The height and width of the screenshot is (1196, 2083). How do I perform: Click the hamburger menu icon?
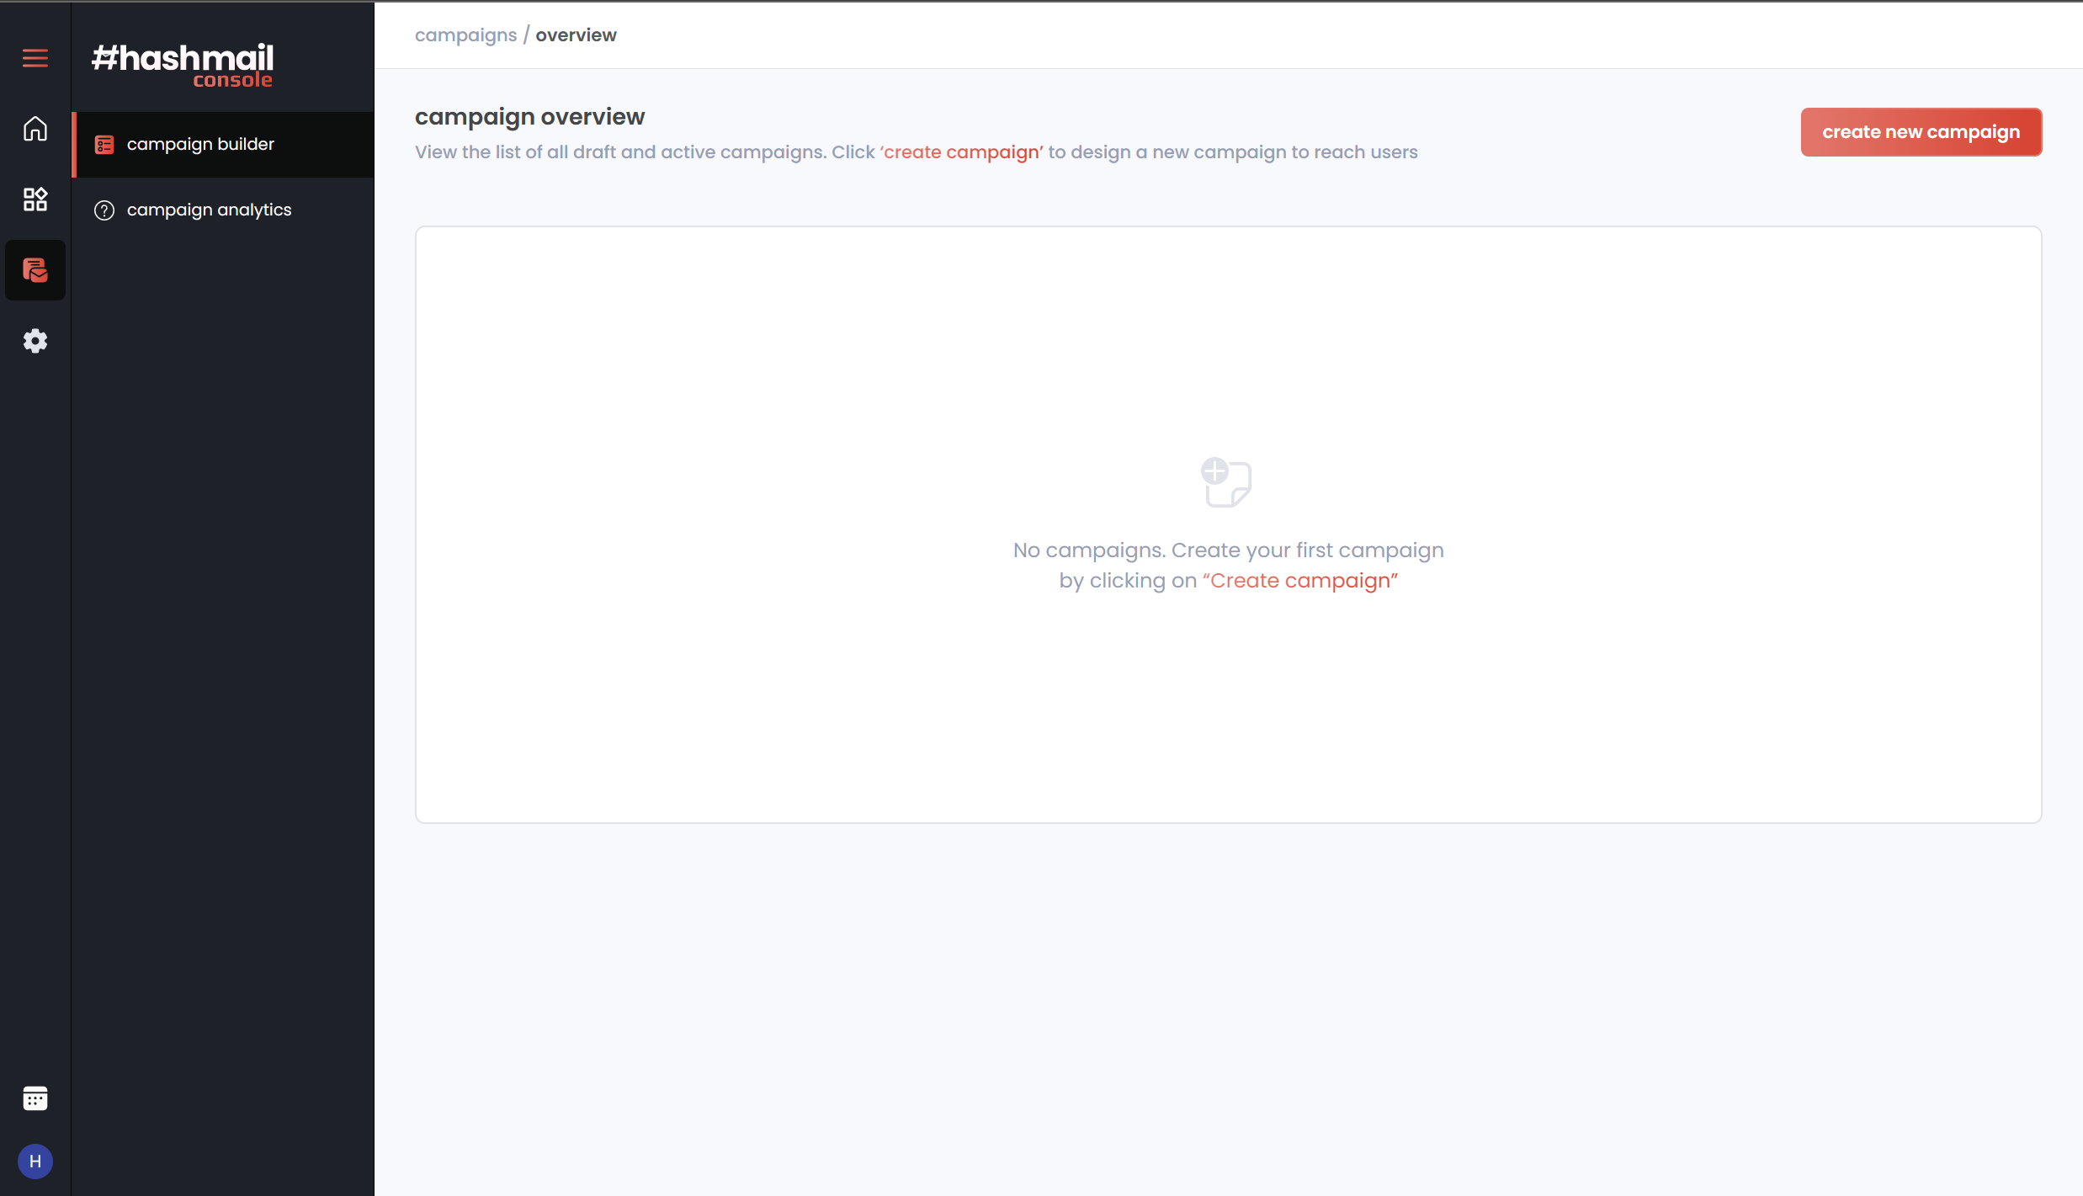tap(35, 58)
